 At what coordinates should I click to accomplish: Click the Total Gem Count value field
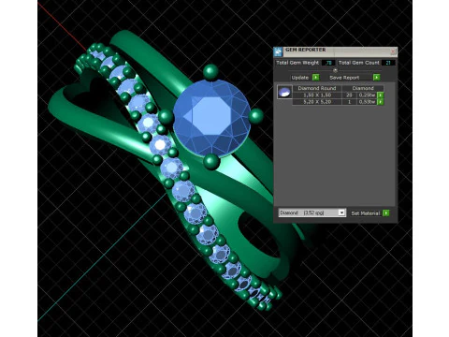tap(388, 63)
